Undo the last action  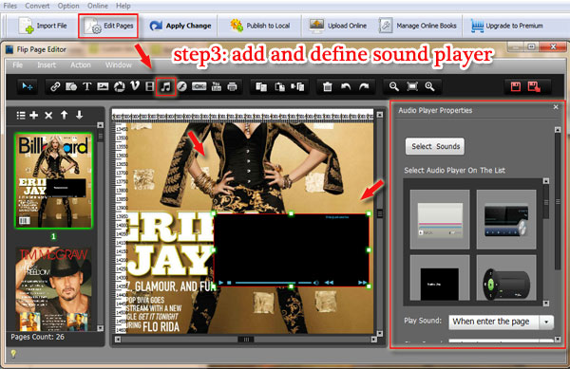(x=346, y=86)
